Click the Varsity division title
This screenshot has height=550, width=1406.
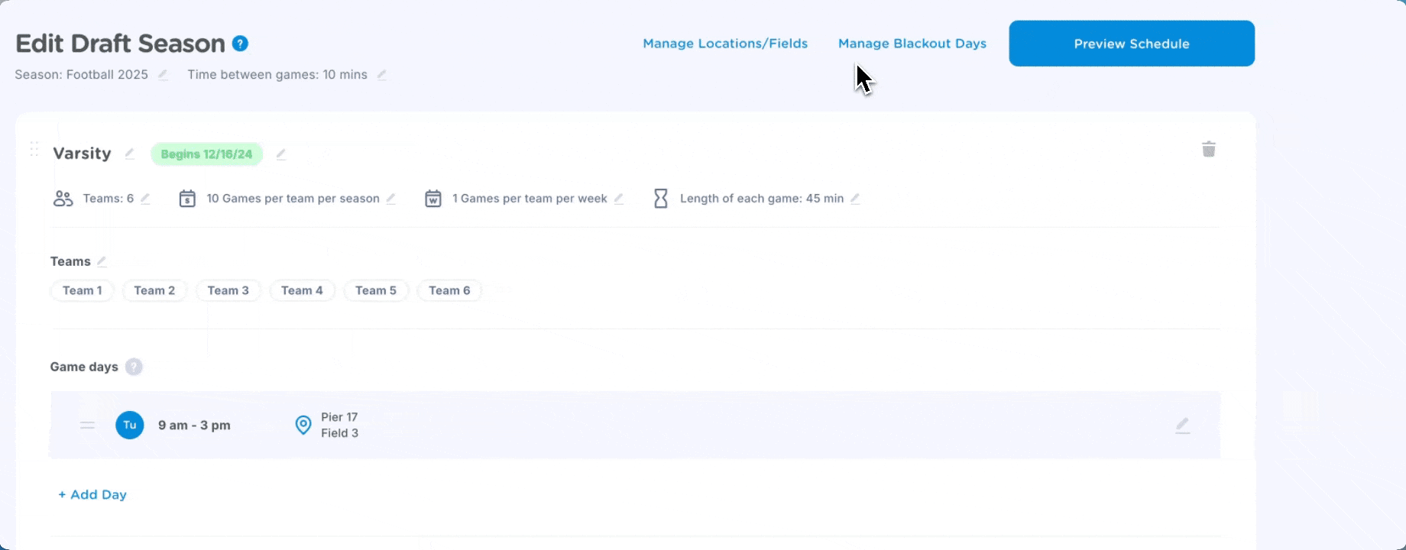[x=82, y=154]
